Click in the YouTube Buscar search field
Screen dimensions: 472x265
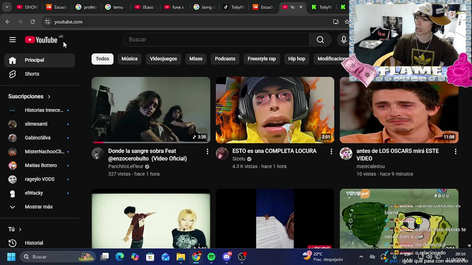point(216,40)
